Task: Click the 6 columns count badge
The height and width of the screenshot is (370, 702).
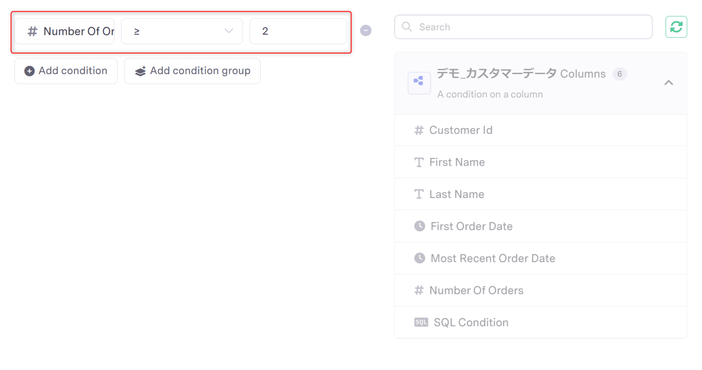Action: click(x=620, y=74)
